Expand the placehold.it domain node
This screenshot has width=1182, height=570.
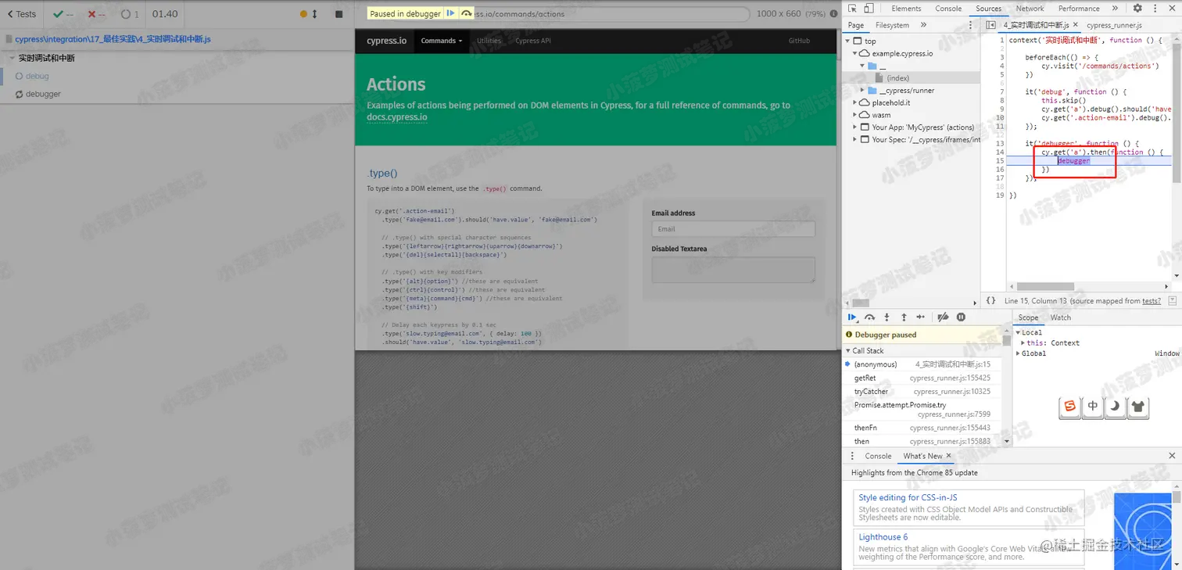854,102
